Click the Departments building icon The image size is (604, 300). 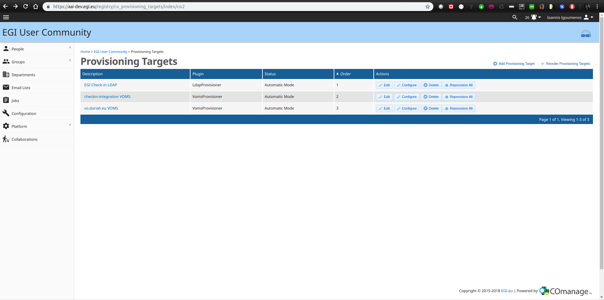6,74
